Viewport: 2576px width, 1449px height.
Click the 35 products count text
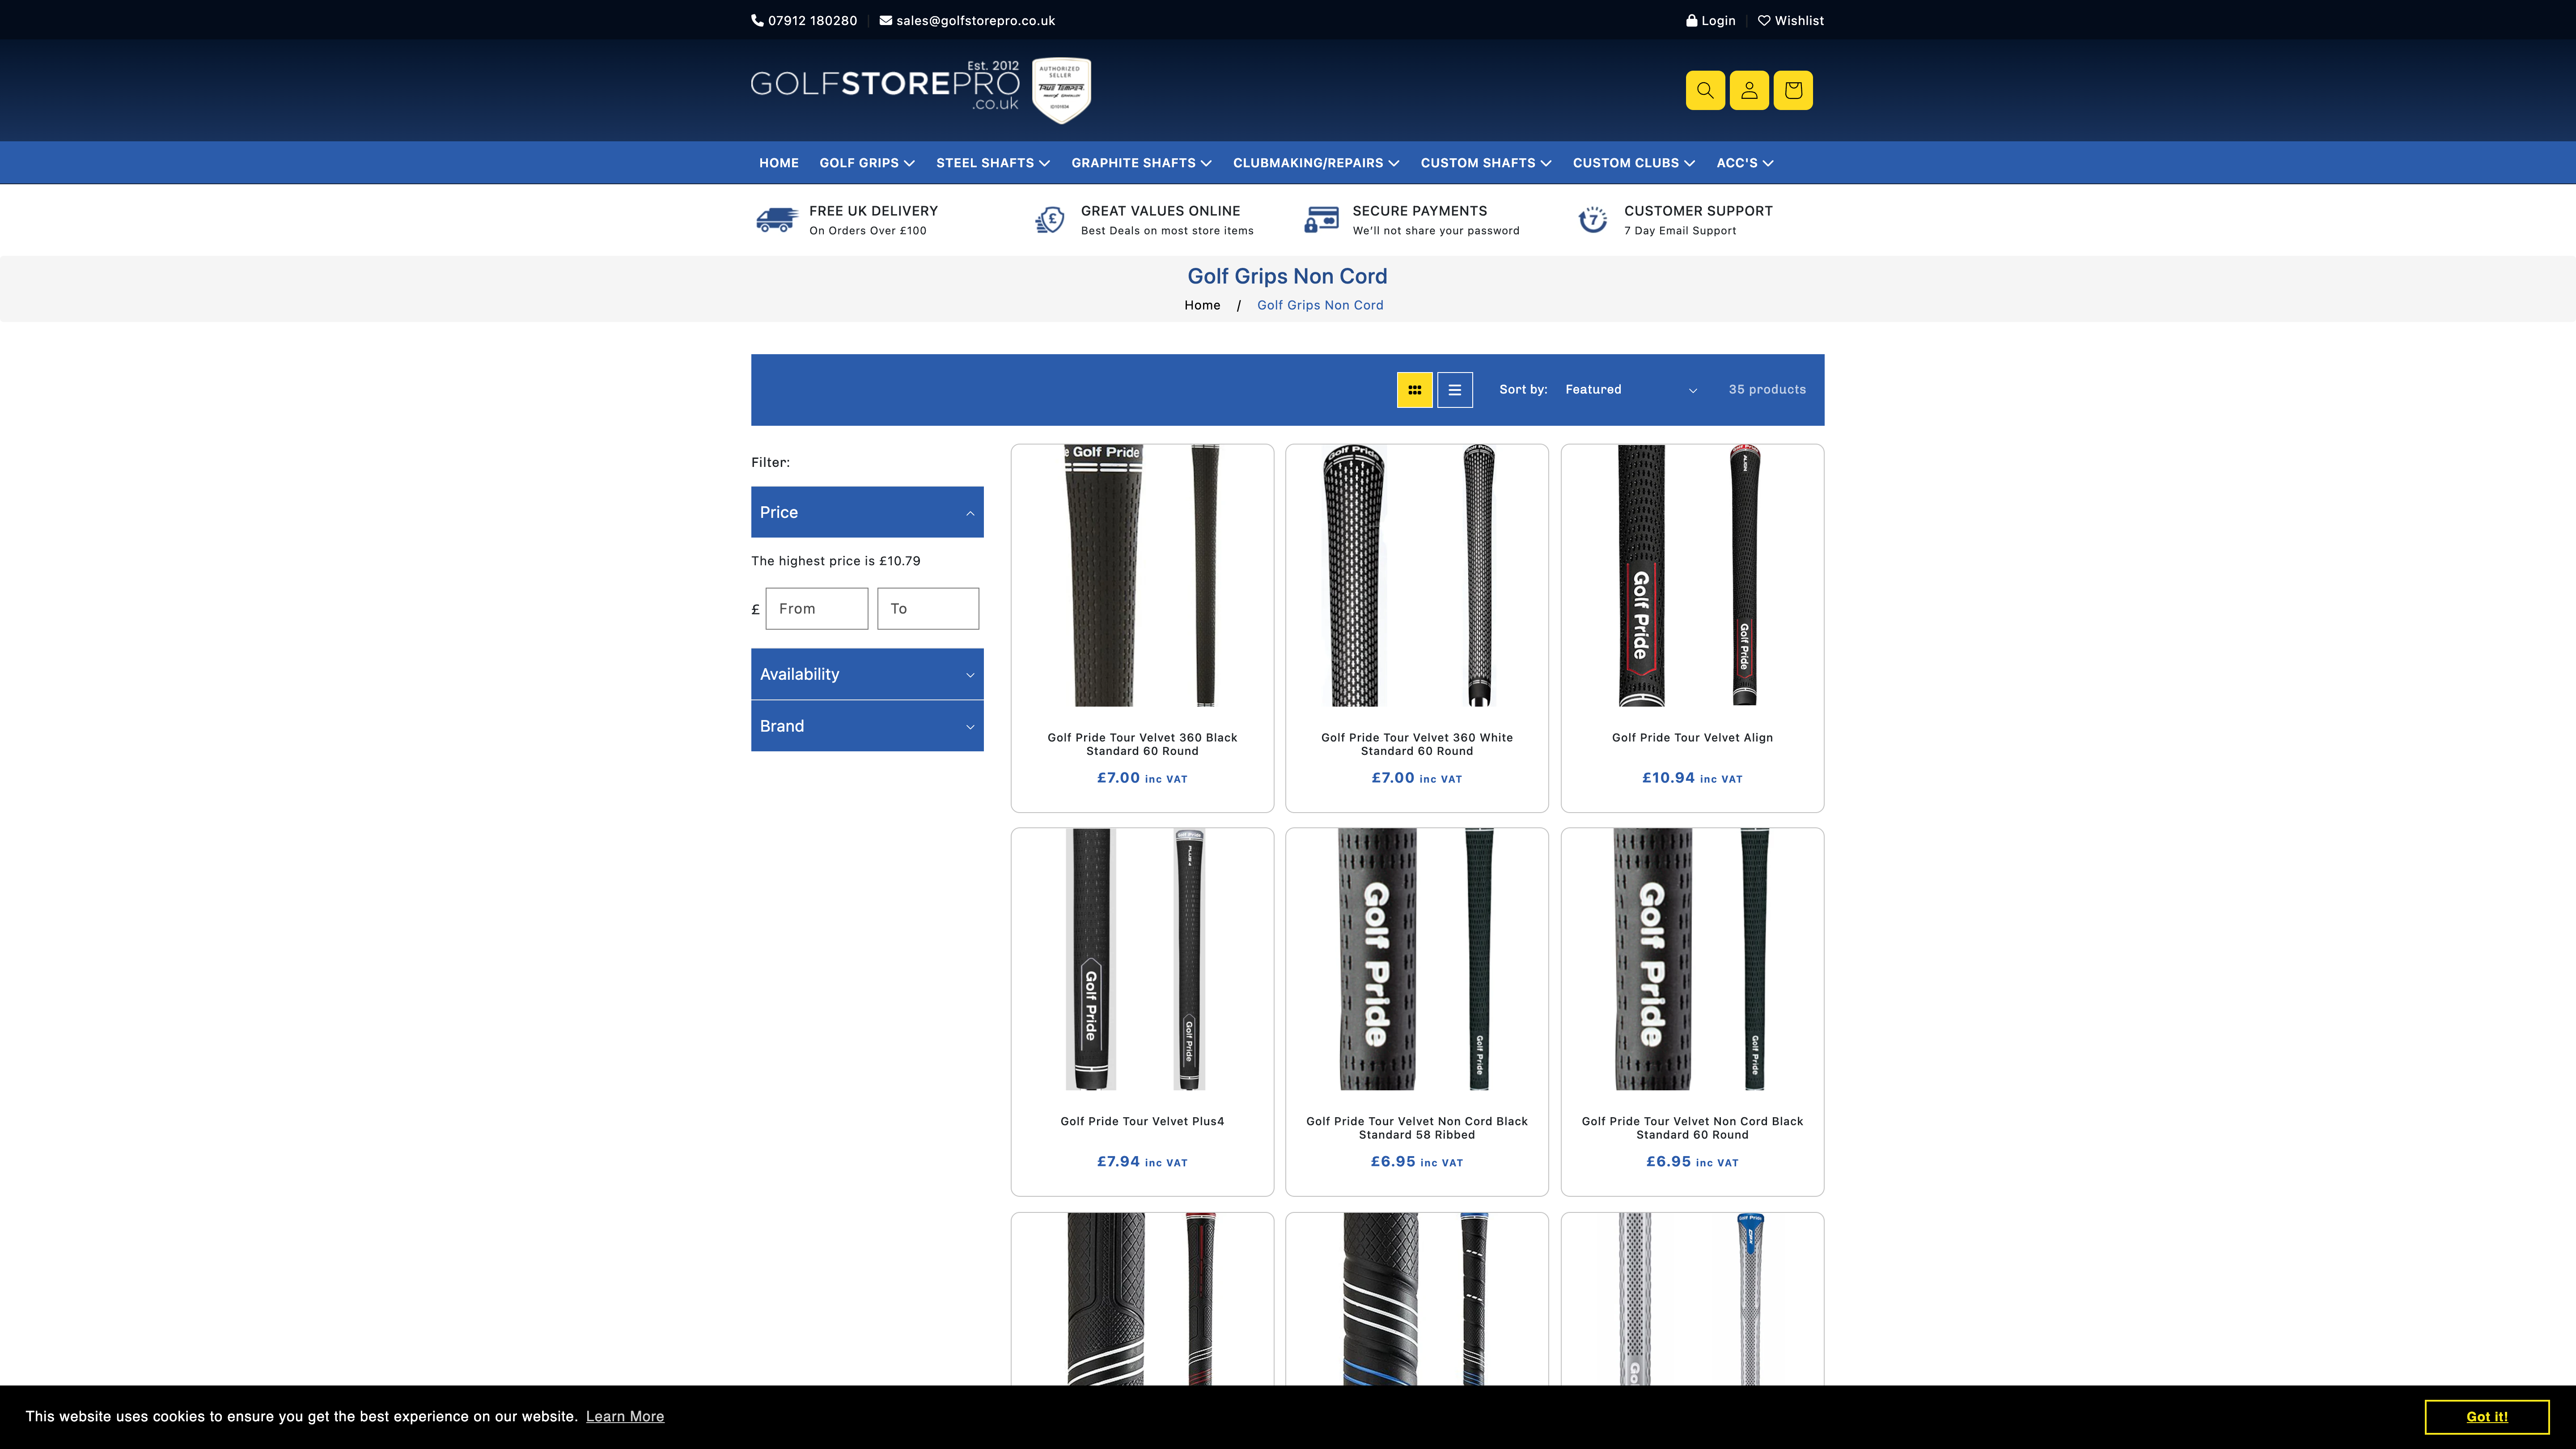pos(1767,390)
